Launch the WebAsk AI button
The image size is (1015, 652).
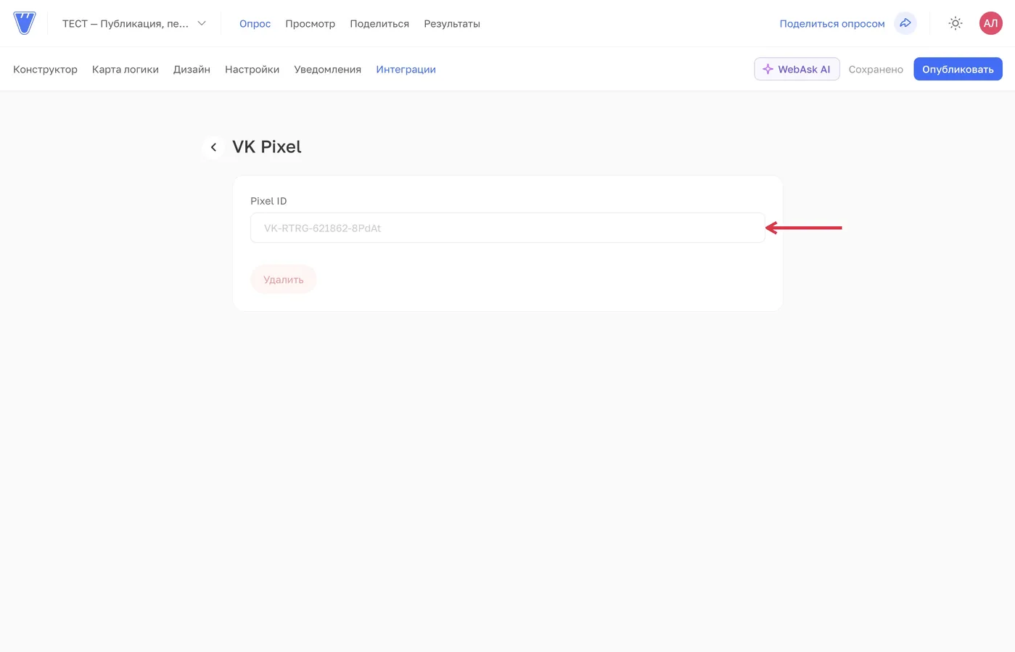pyautogui.click(x=797, y=69)
